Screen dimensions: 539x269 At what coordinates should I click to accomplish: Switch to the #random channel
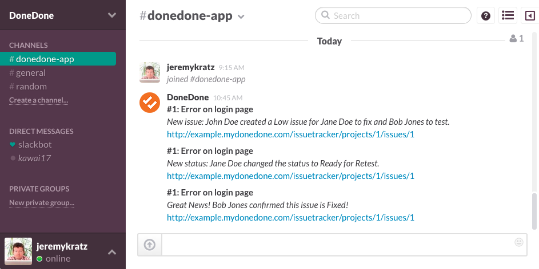click(28, 87)
